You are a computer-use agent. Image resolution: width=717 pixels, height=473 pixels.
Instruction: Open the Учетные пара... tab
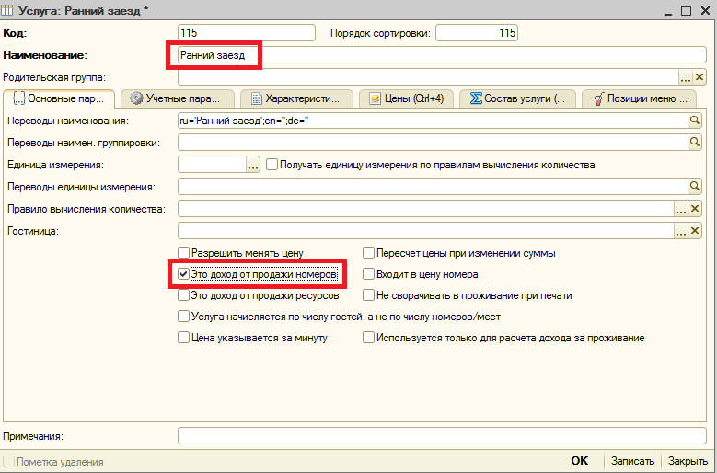(178, 98)
